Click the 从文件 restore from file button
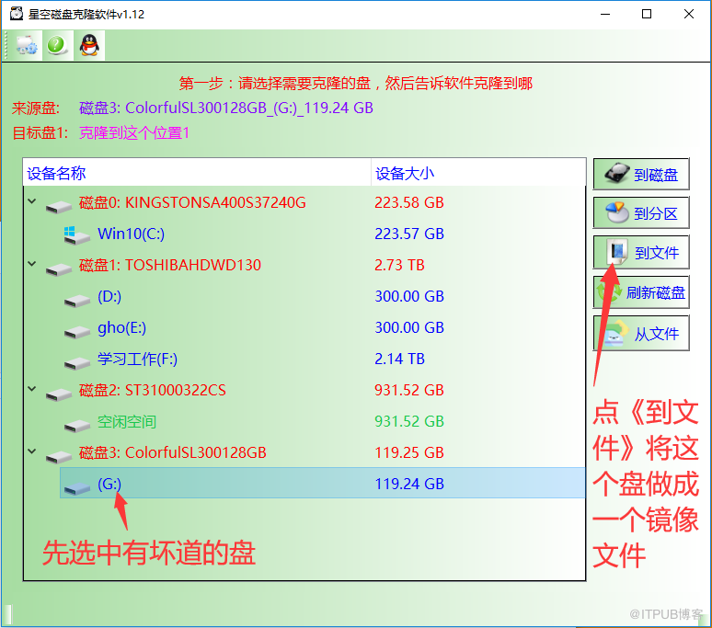The width and height of the screenshot is (712, 628). point(641,334)
